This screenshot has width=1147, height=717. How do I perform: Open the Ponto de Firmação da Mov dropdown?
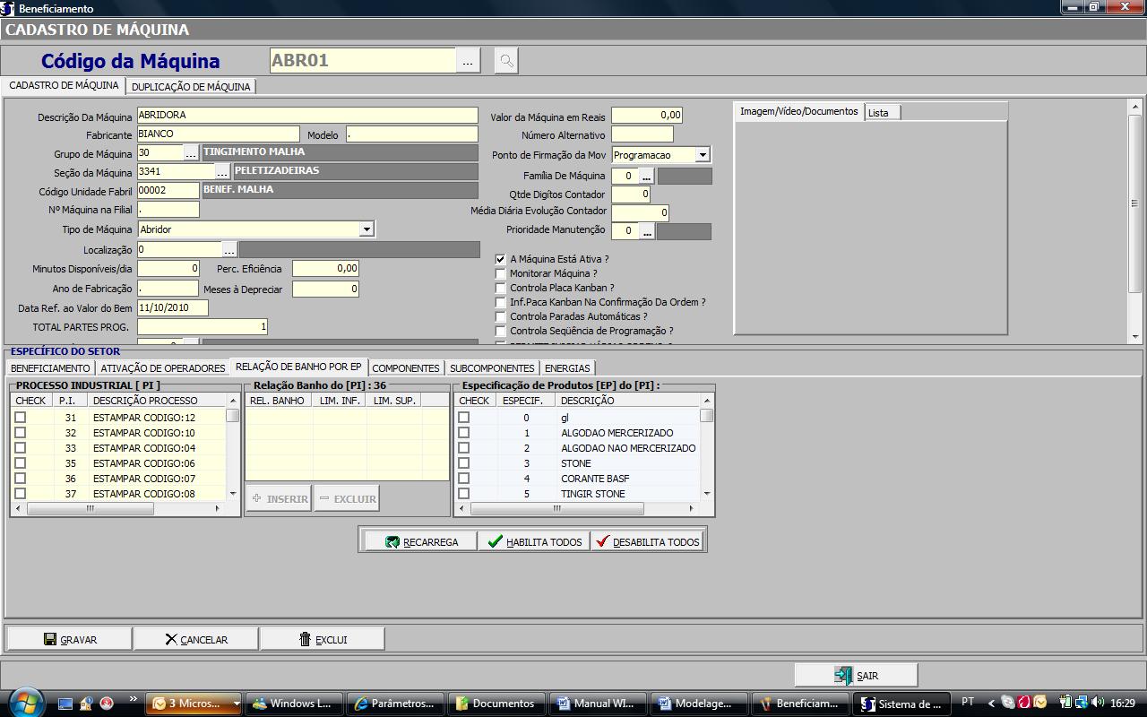[702, 155]
